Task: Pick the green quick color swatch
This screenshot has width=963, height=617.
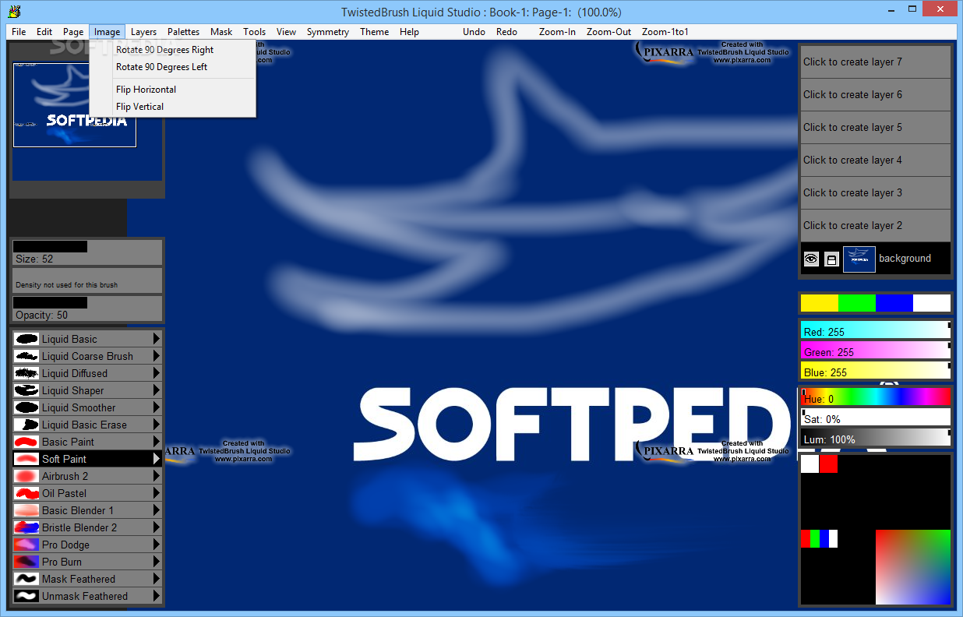Action: pos(857,303)
